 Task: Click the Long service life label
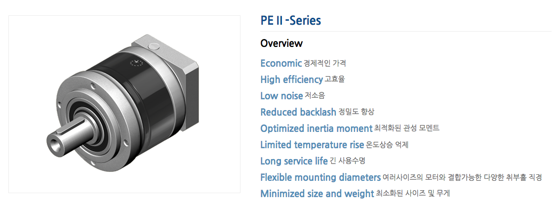(x=294, y=161)
